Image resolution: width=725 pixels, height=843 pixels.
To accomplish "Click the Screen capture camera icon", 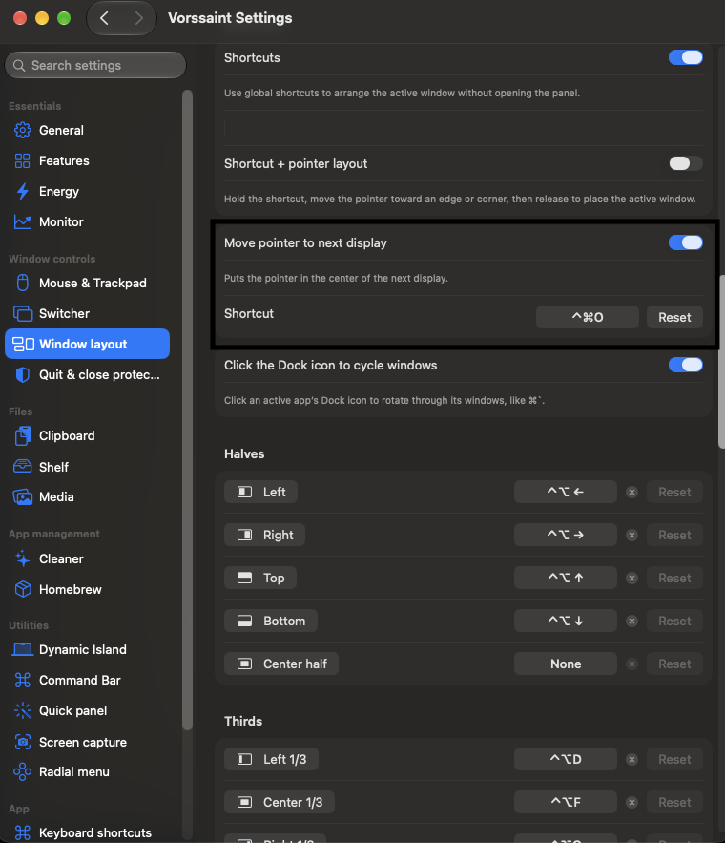I will (23, 742).
